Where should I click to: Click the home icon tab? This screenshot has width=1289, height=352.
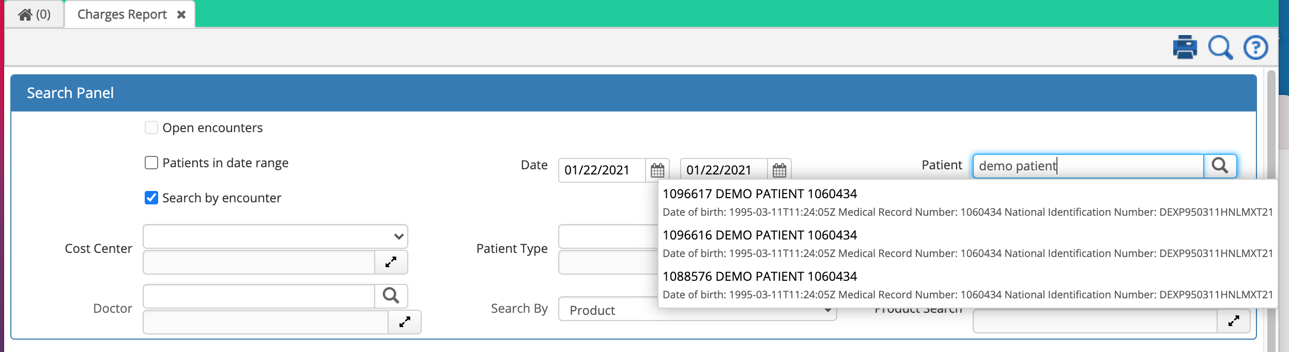point(25,13)
